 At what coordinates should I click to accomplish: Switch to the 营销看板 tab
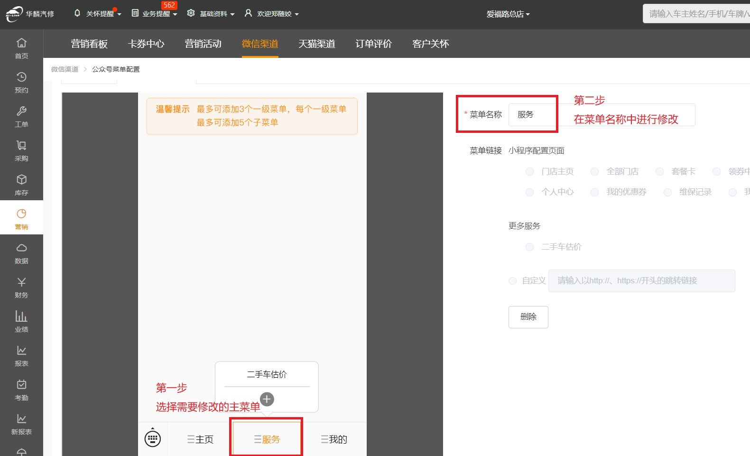[89, 44]
